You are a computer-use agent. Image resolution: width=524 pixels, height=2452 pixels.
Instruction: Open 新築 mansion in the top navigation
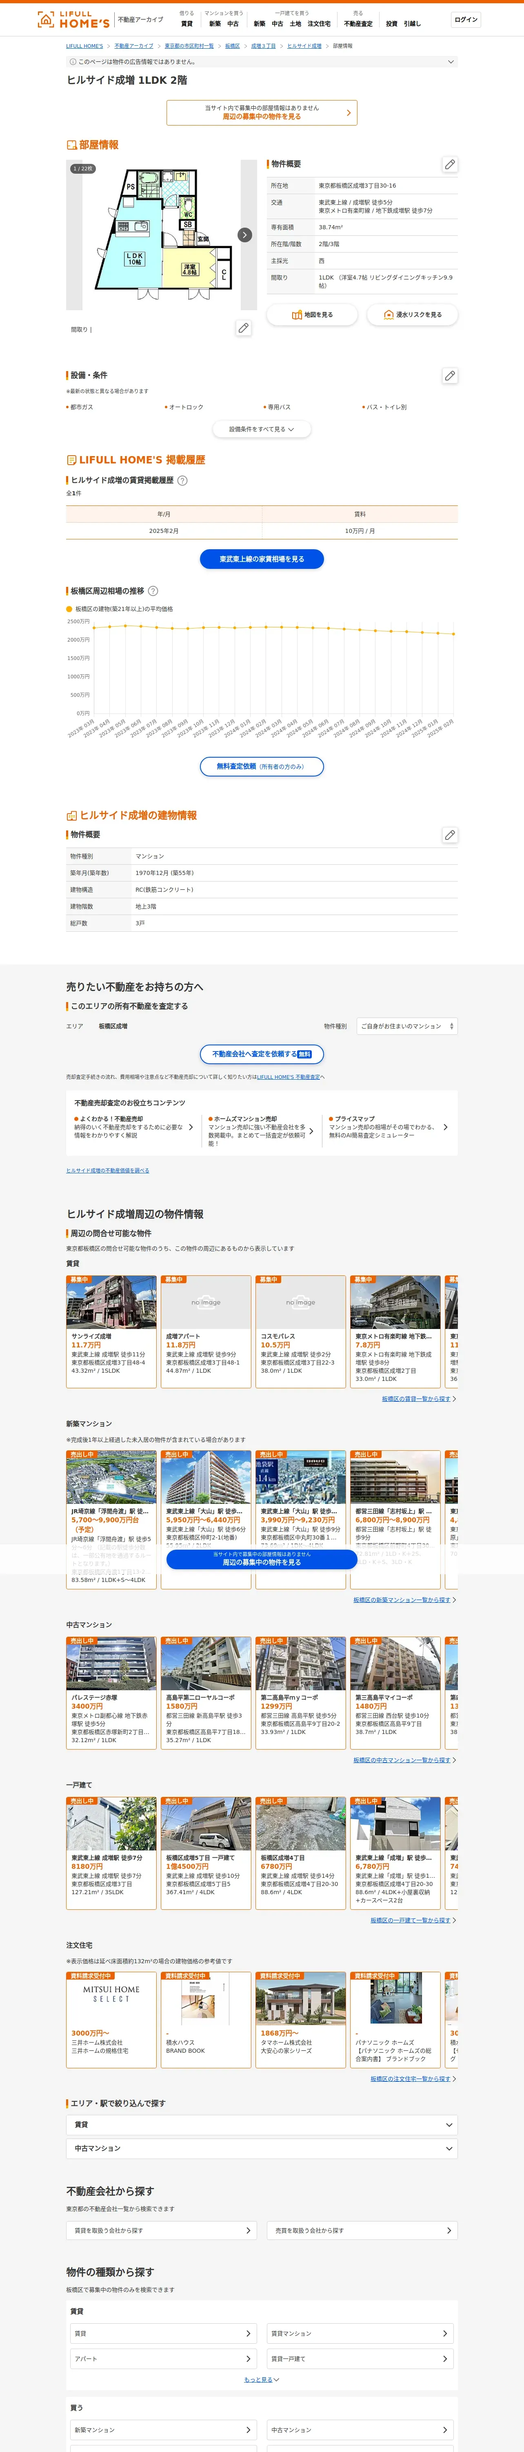pyautogui.click(x=216, y=24)
